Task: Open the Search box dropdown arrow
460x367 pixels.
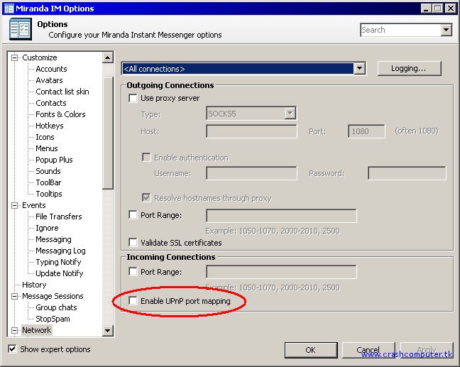Action: 447,30
